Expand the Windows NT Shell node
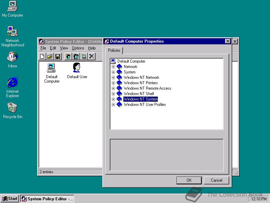270x203 pixels. coord(113,94)
